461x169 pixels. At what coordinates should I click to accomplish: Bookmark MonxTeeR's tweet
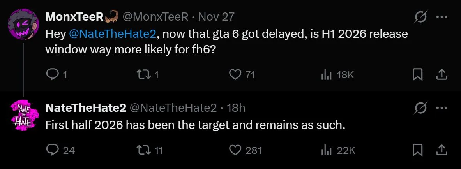417,74
